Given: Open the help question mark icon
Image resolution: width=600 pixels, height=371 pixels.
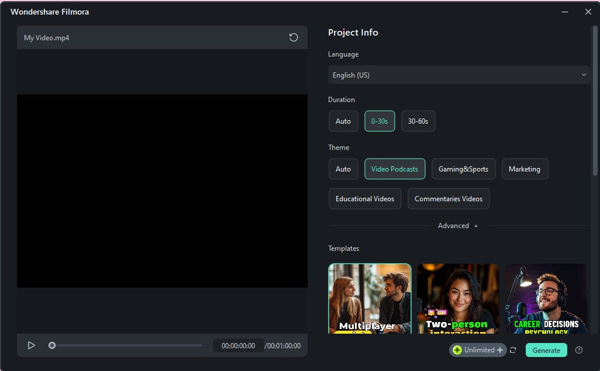Looking at the screenshot, I should click(x=579, y=350).
